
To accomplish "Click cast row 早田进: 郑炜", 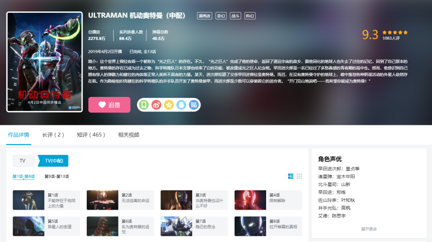I will coord(332,192).
